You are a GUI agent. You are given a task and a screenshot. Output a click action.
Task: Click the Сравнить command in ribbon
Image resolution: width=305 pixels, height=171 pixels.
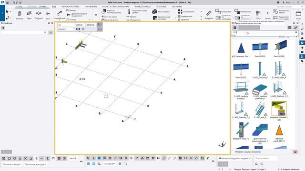[x=183, y=20]
